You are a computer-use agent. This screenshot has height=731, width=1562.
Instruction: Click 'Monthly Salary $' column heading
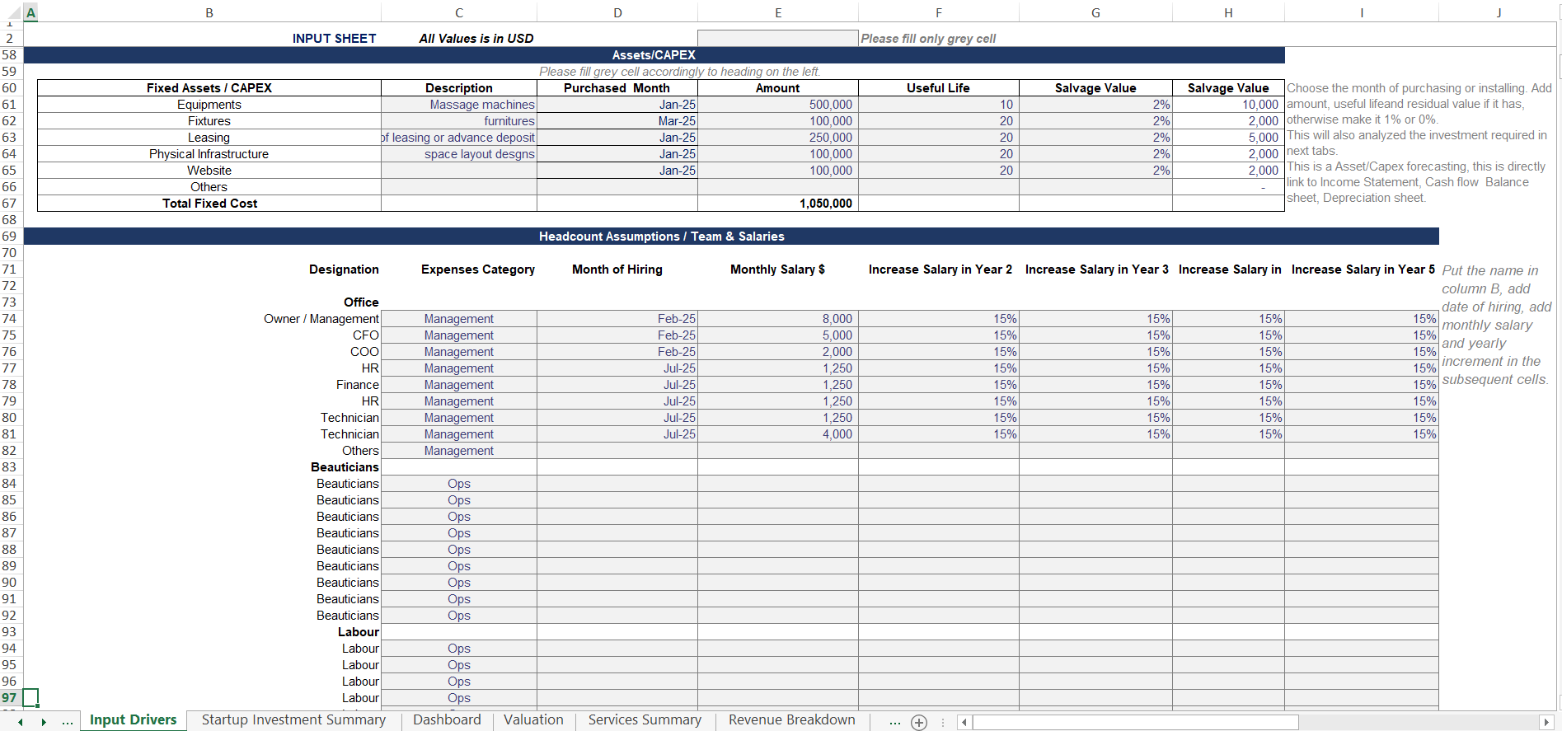[x=777, y=269]
